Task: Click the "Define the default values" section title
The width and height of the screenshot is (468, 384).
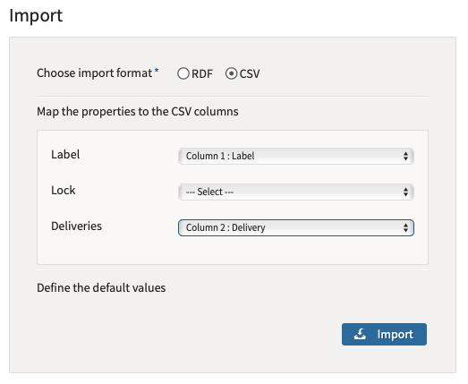Action: (101, 287)
